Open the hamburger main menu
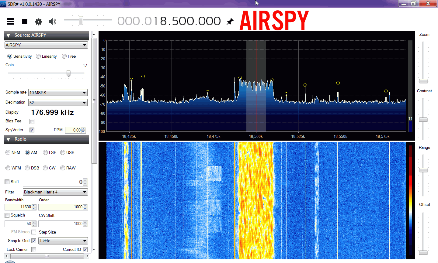This screenshot has width=438, height=263. (11, 21)
